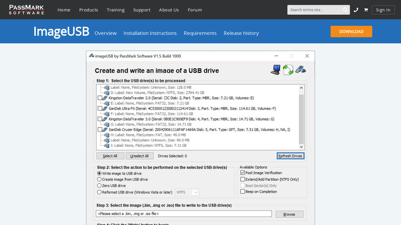Click the search magnifier icon
This screenshot has width=401, height=225.
coord(345,10)
